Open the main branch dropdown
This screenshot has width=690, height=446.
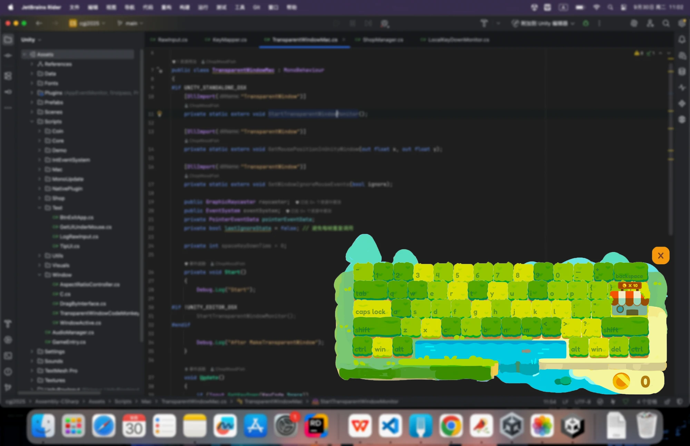coord(130,23)
